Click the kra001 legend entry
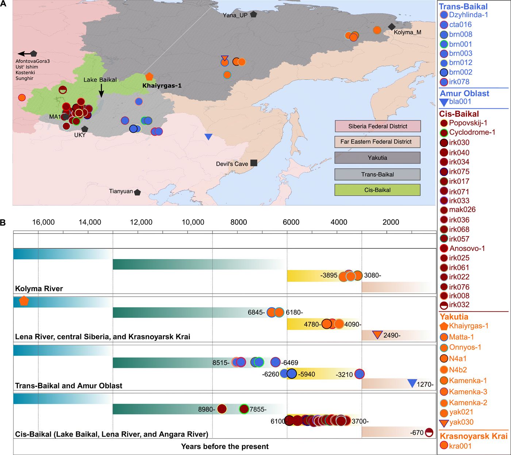 (460, 446)
